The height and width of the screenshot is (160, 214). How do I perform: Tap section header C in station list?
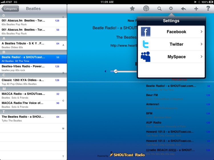pyautogui.click(x=33, y=75)
